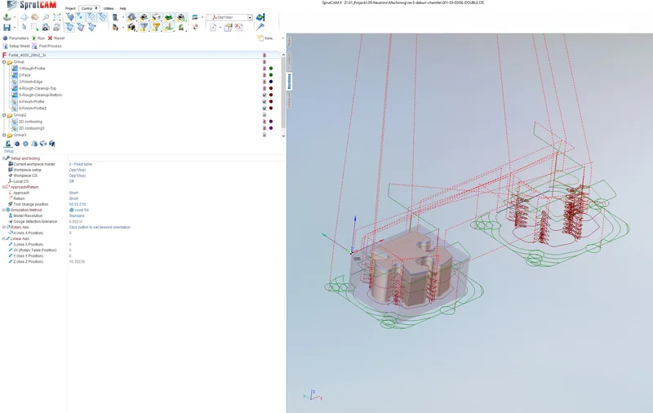653x413 pixels.
Task: Collapse the Simulation Method section
Action: point(4,211)
